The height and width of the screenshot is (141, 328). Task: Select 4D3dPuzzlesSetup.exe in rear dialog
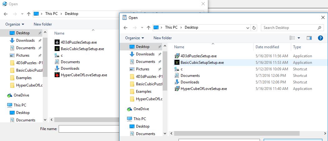click(x=76, y=42)
